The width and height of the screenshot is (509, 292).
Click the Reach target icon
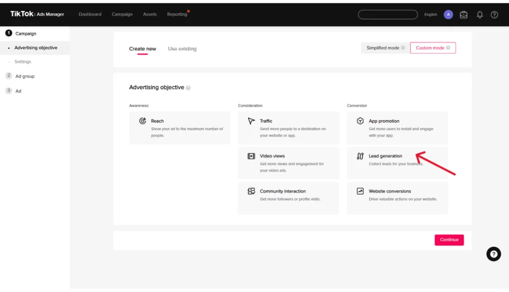(x=142, y=121)
